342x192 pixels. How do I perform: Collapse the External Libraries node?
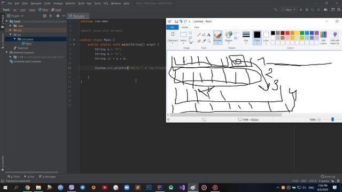7,52
